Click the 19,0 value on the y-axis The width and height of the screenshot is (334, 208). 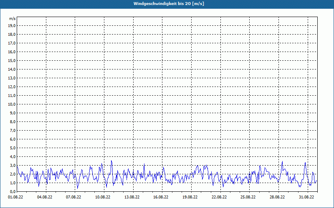pos(12,25)
